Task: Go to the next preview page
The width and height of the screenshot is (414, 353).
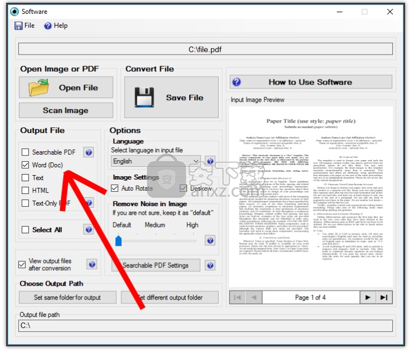Action: [x=368, y=297]
